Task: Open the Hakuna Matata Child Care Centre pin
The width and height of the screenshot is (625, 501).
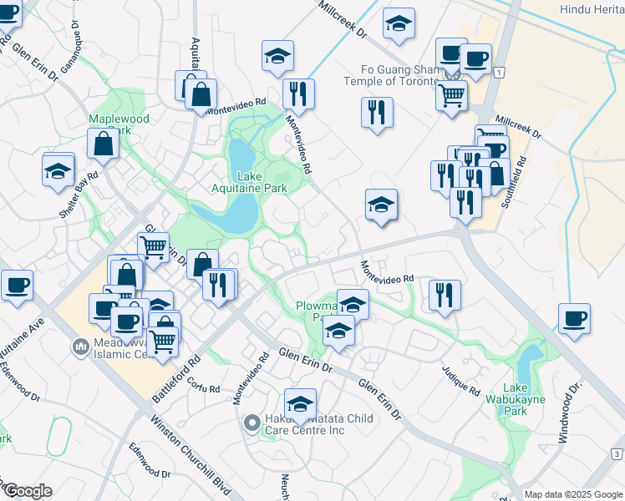Action: tap(252, 424)
